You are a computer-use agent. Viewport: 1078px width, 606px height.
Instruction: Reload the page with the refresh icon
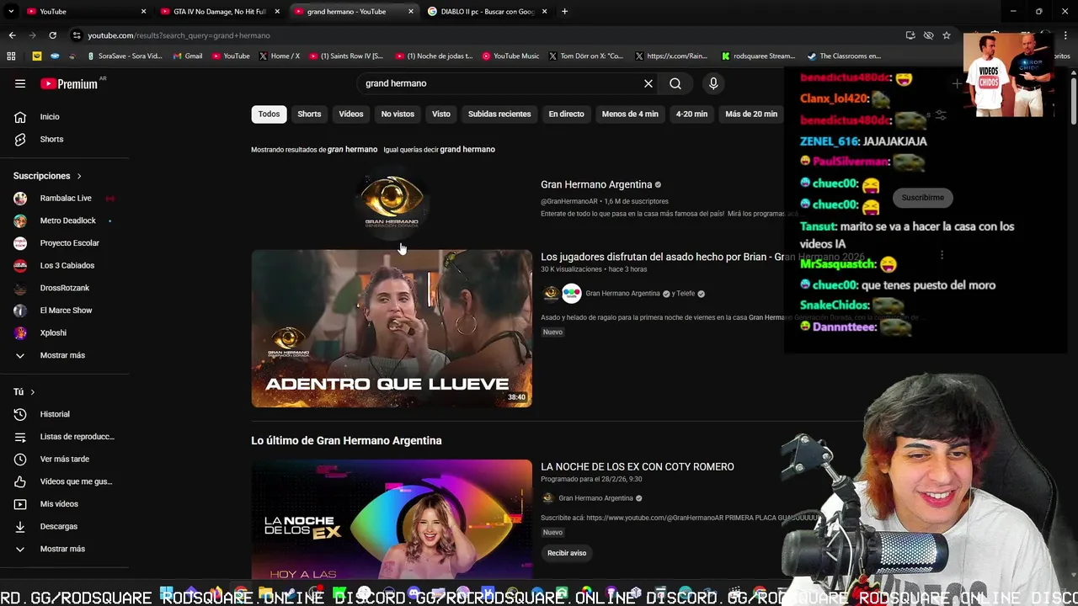(x=52, y=35)
